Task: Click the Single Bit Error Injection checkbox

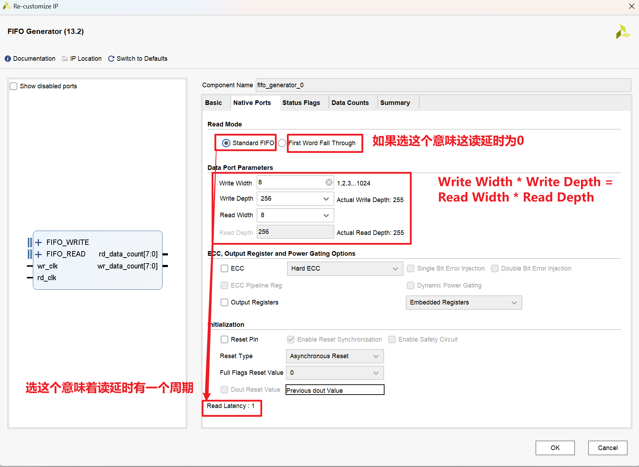Action: pos(411,268)
